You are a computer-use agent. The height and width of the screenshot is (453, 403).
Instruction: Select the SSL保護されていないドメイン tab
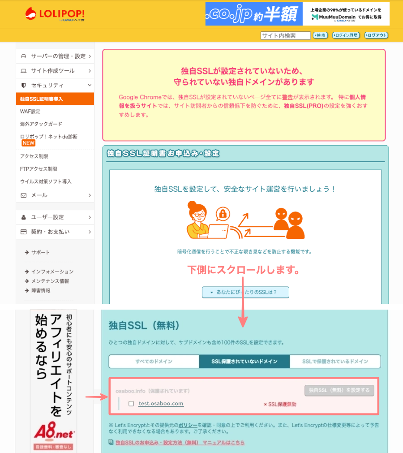pos(244,362)
